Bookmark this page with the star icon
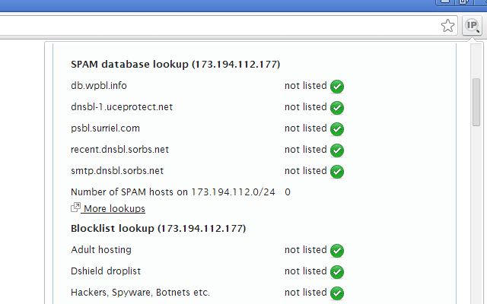This screenshot has height=304, width=487. pyautogui.click(x=448, y=26)
